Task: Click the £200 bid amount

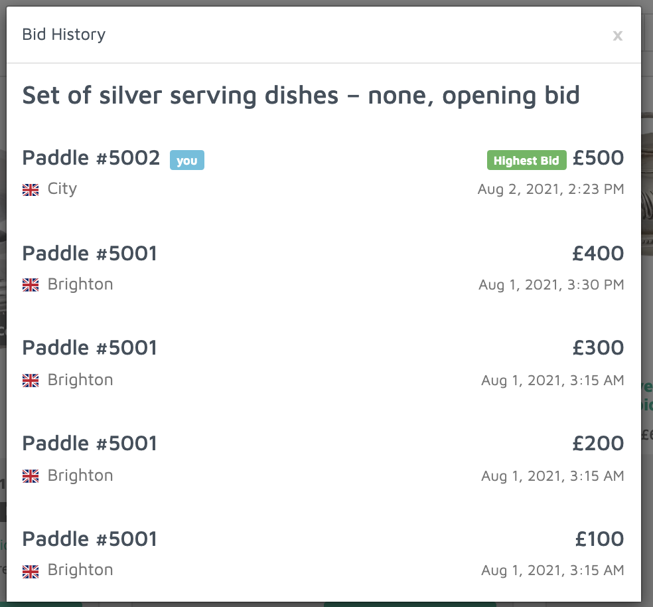Action: point(598,444)
